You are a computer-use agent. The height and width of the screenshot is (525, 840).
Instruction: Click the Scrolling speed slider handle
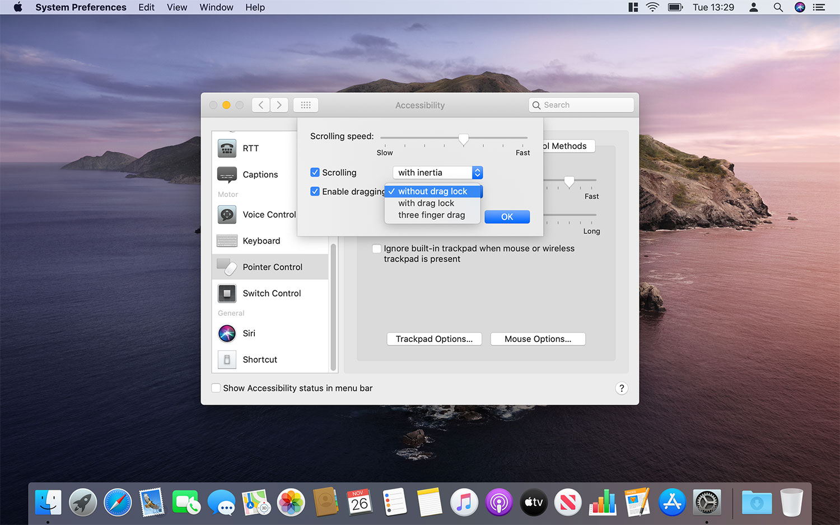tap(463, 138)
